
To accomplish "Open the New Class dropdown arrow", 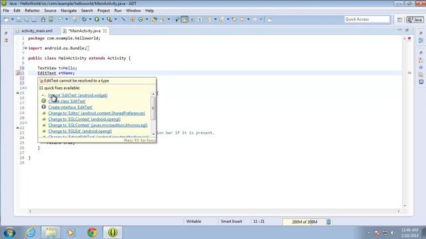I will coord(146,19).
